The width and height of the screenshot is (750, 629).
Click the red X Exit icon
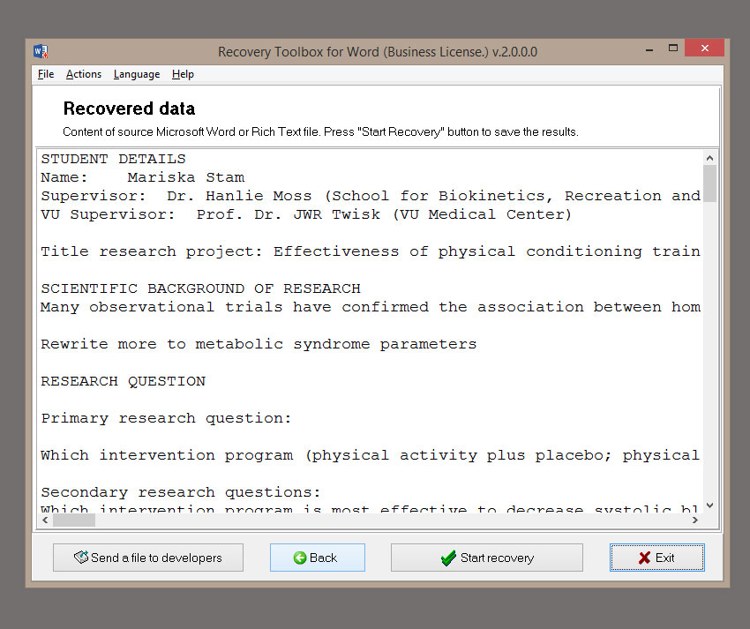click(645, 558)
